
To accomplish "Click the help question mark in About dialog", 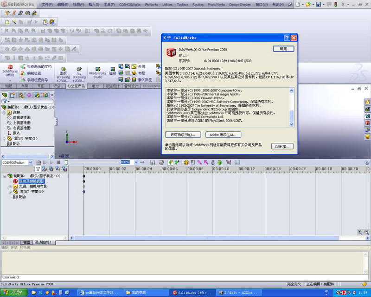I will (287, 38).
